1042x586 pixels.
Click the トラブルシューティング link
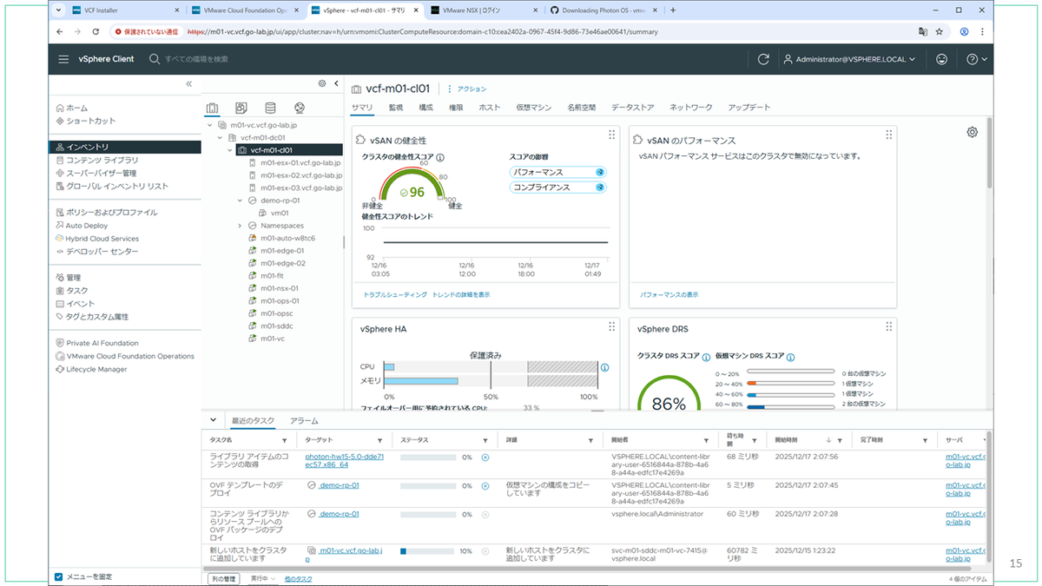tap(395, 295)
